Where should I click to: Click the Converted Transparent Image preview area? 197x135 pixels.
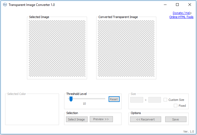click(x=126, y=48)
